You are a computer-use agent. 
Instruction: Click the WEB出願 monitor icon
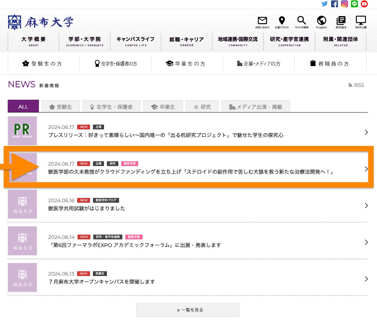(361, 22)
